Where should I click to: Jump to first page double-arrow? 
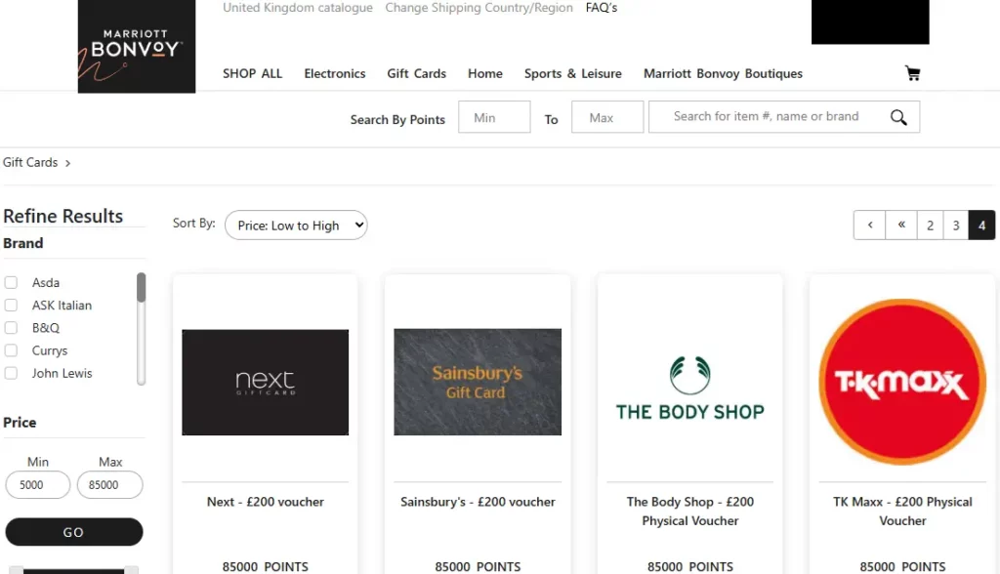coord(900,225)
